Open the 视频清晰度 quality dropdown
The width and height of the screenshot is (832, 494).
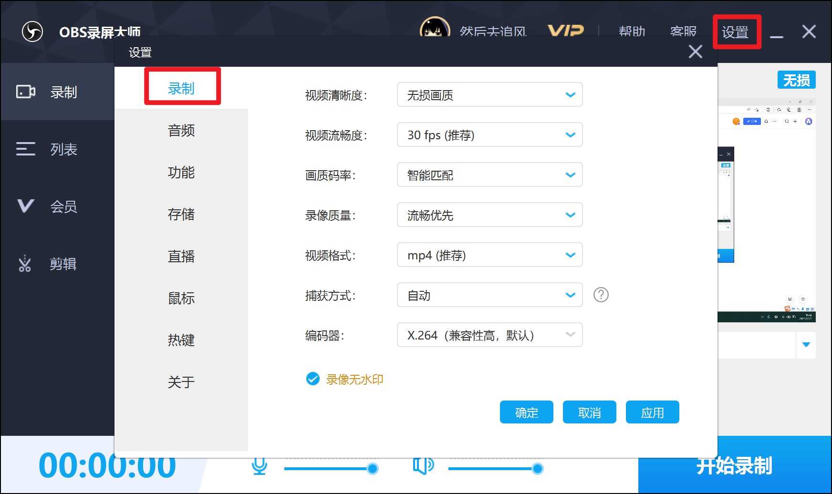pos(489,95)
